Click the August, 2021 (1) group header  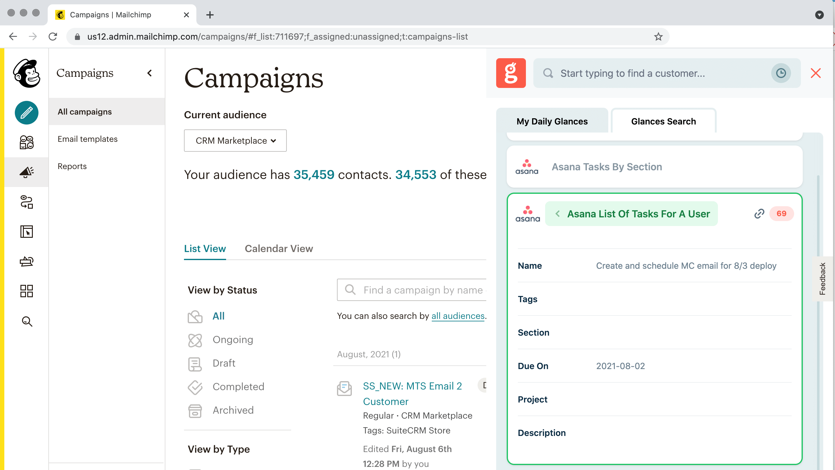pyautogui.click(x=369, y=354)
